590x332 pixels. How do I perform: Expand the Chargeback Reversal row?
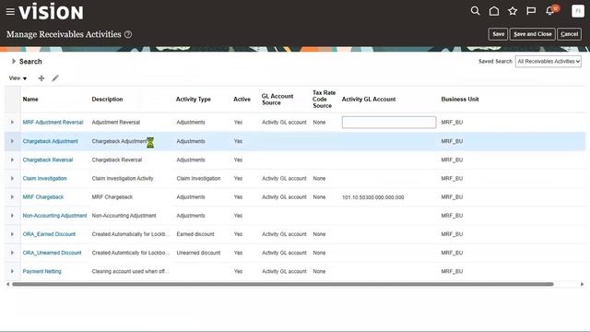12,160
